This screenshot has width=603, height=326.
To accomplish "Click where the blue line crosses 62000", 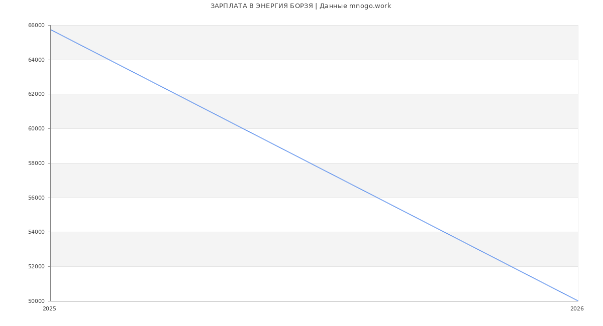I will tap(176, 94).
